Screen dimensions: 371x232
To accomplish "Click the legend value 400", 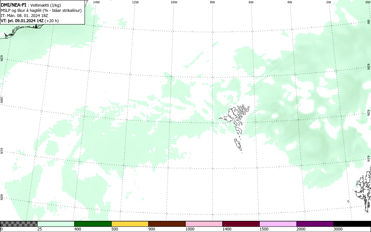I will (x=78, y=229).
